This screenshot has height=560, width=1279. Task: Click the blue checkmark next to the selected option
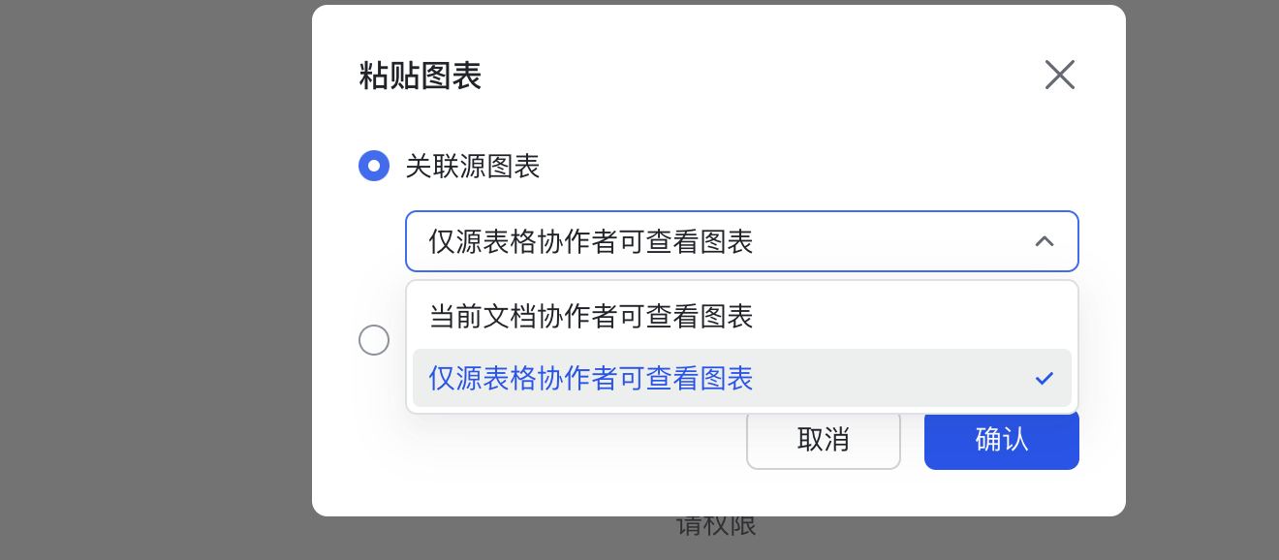1044,378
